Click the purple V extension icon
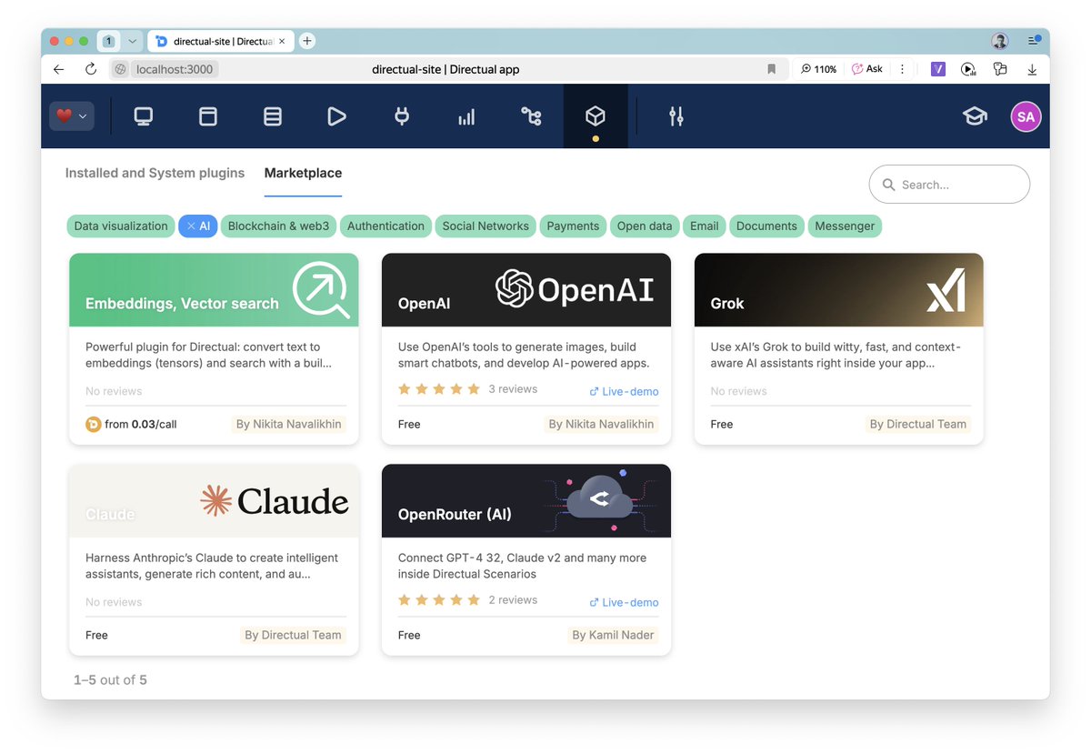Image resolution: width=1091 pixels, height=754 pixels. click(x=938, y=69)
